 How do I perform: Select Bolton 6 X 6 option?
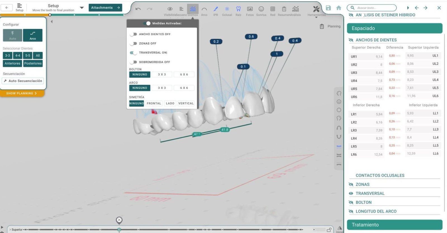tap(184, 74)
